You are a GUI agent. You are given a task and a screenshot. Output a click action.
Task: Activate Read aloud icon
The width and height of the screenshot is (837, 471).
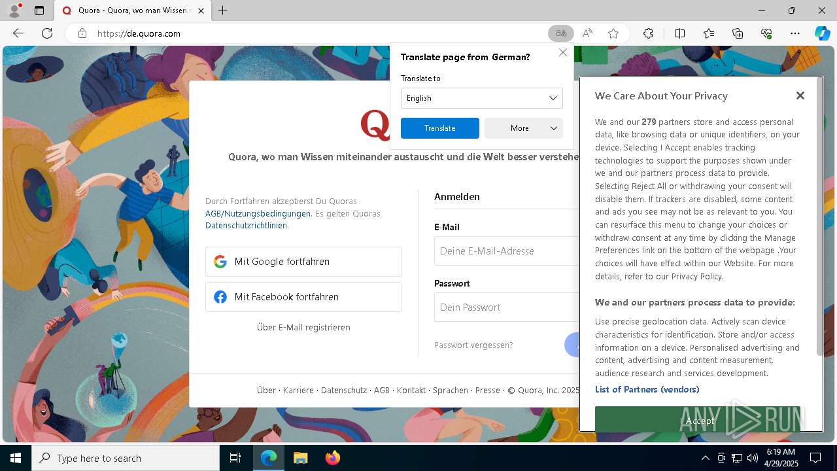pos(587,33)
